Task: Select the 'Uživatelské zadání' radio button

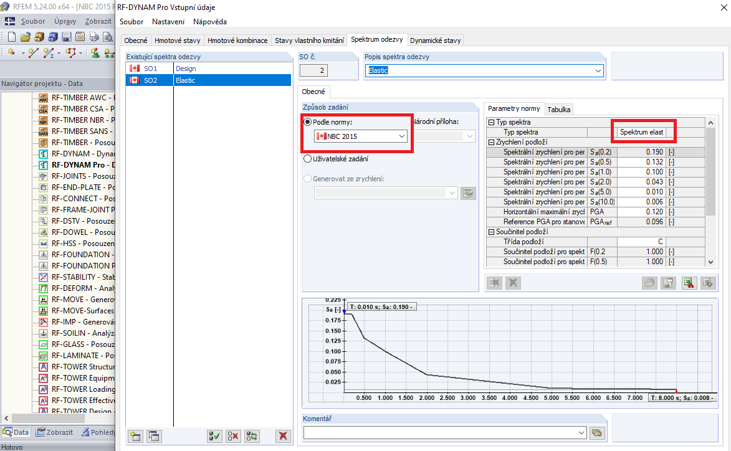Action: coord(308,159)
